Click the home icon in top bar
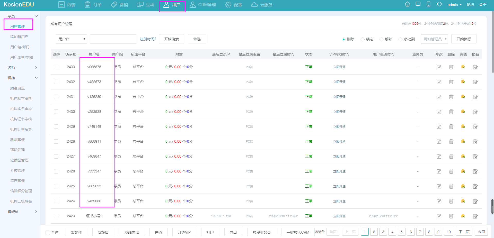The height and width of the screenshot is (238, 494). [407, 4]
